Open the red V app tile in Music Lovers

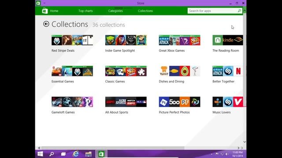tap(238, 102)
